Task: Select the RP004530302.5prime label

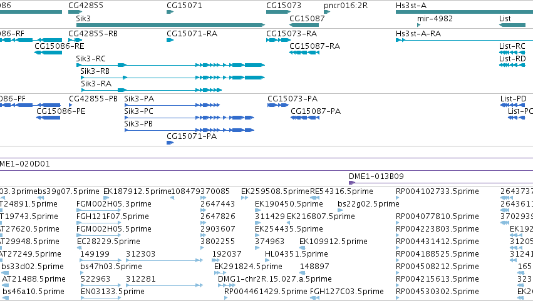Action: tap(437, 292)
